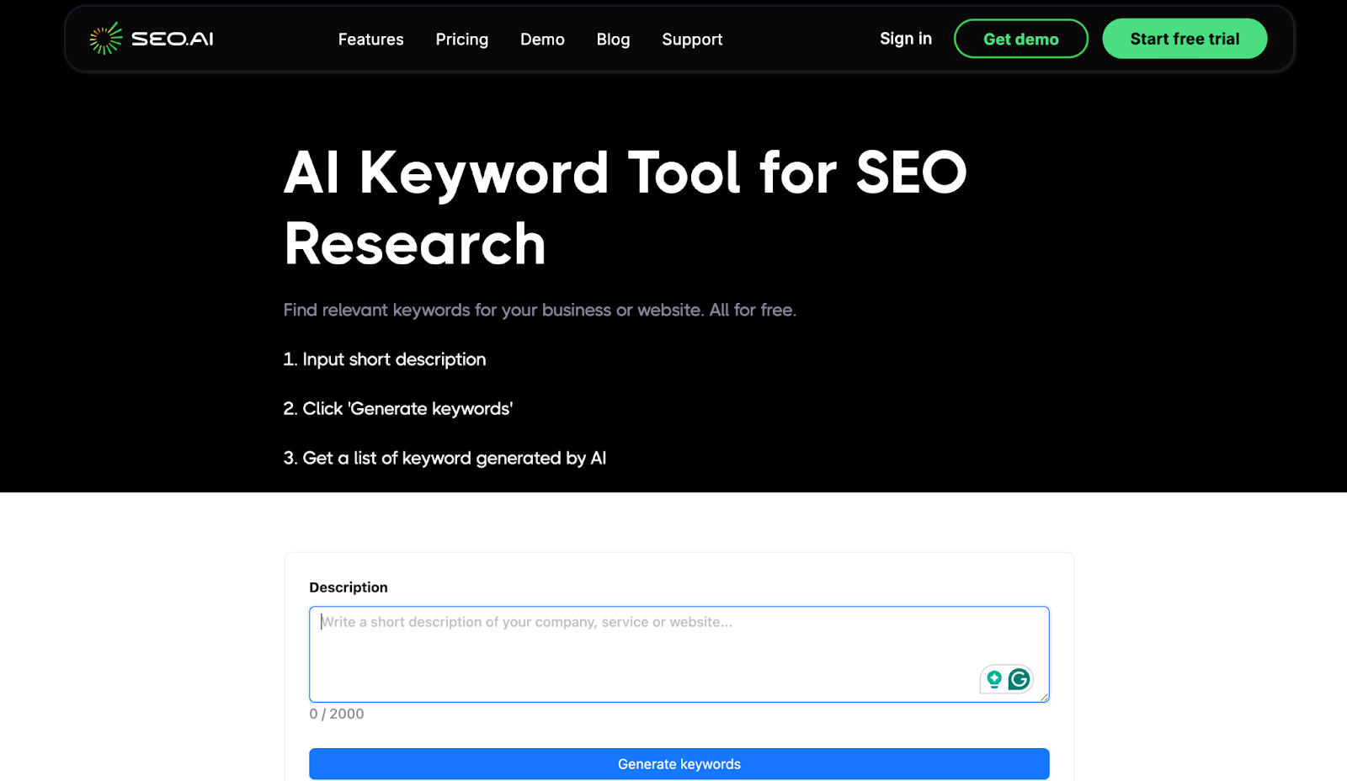Click the '0 / 2000' character counter
This screenshot has height=781, width=1347.
pos(337,714)
